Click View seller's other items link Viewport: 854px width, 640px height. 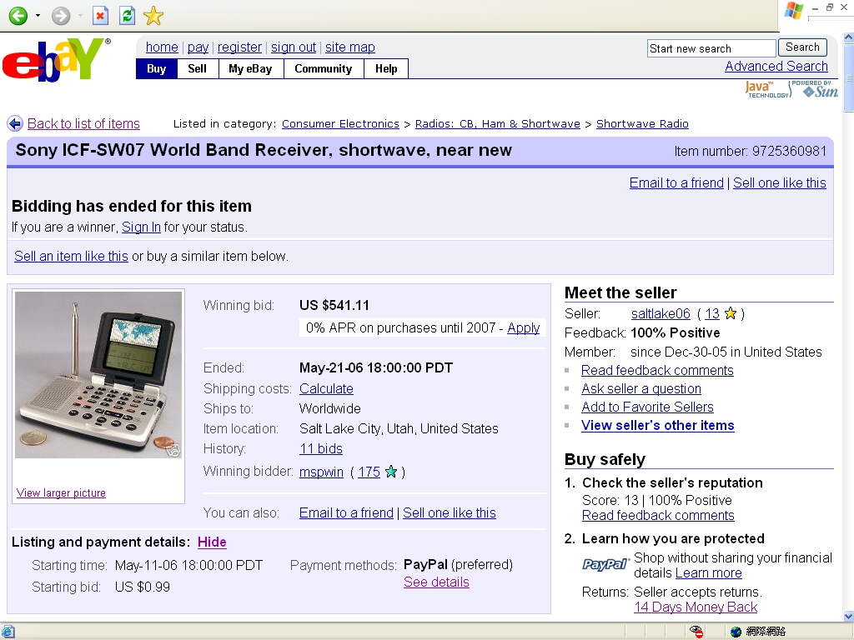tap(657, 425)
